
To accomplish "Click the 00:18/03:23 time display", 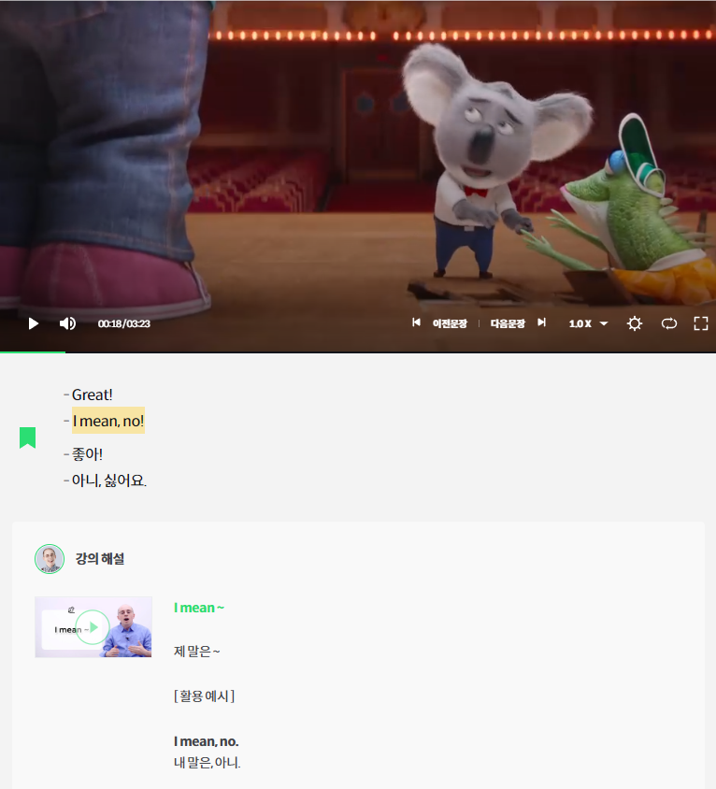I will [123, 323].
